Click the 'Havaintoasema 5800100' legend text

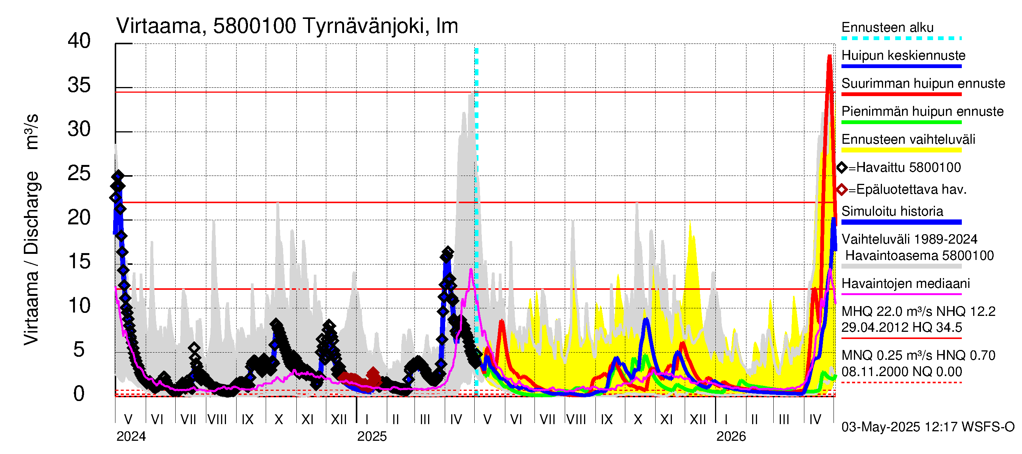click(x=920, y=255)
